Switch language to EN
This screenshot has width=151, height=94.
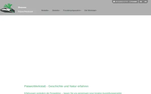145,2
